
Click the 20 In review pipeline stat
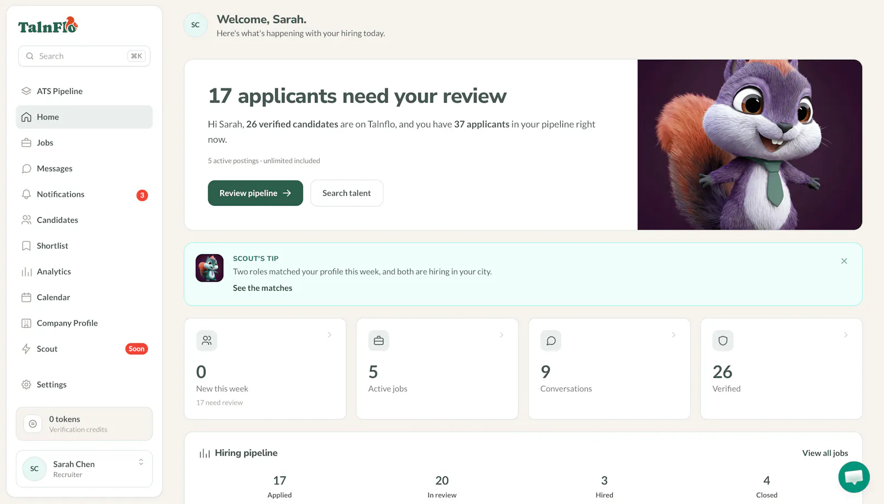point(442,486)
